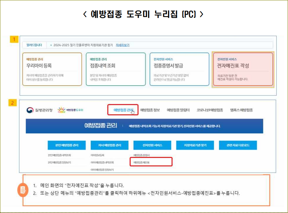The image size is (288, 213).
Task: Click the 질병관리청 logo
Action: pyautogui.click(x=39, y=110)
